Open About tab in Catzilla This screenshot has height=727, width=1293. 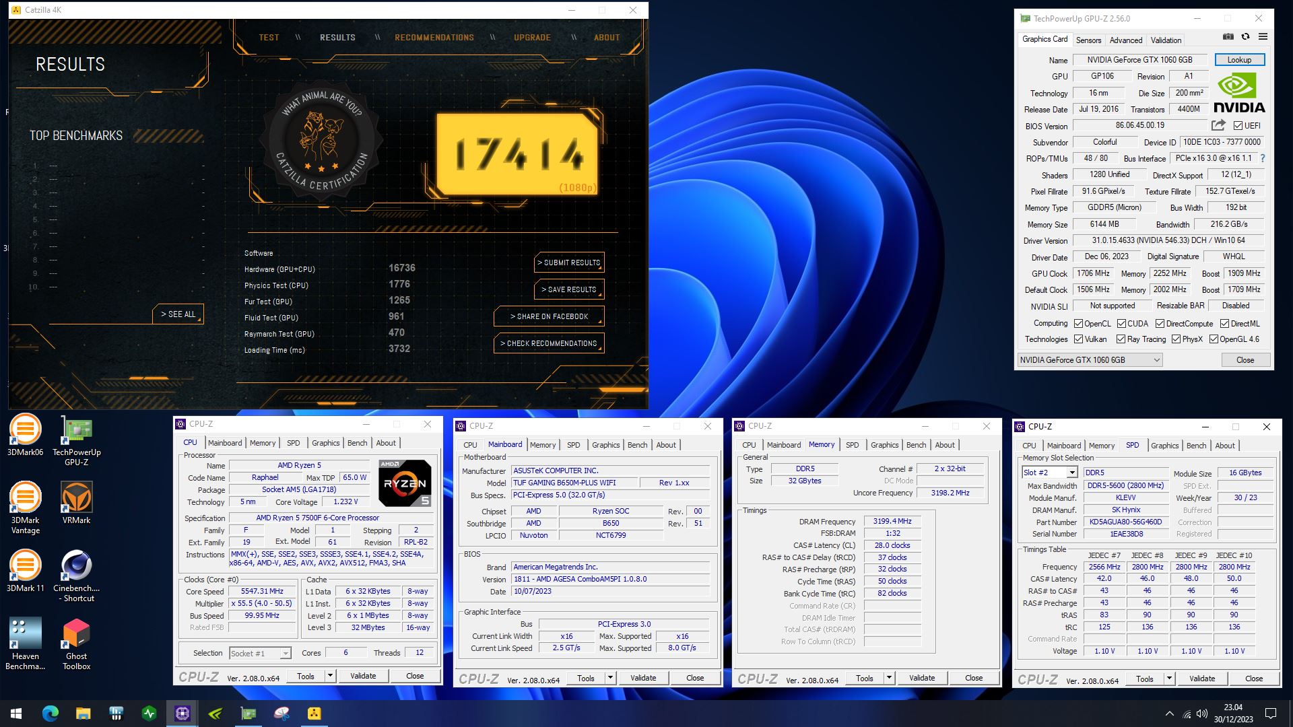pyautogui.click(x=606, y=38)
